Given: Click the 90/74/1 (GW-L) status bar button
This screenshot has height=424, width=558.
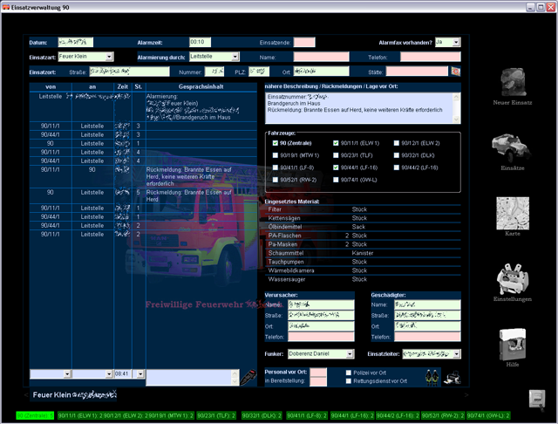Looking at the screenshot, I should [x=488, y=415].
